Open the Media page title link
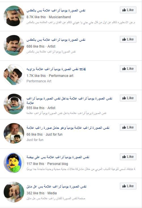Image resolution: width=142 pixels, height=208 pixels. tap(56, 186)
